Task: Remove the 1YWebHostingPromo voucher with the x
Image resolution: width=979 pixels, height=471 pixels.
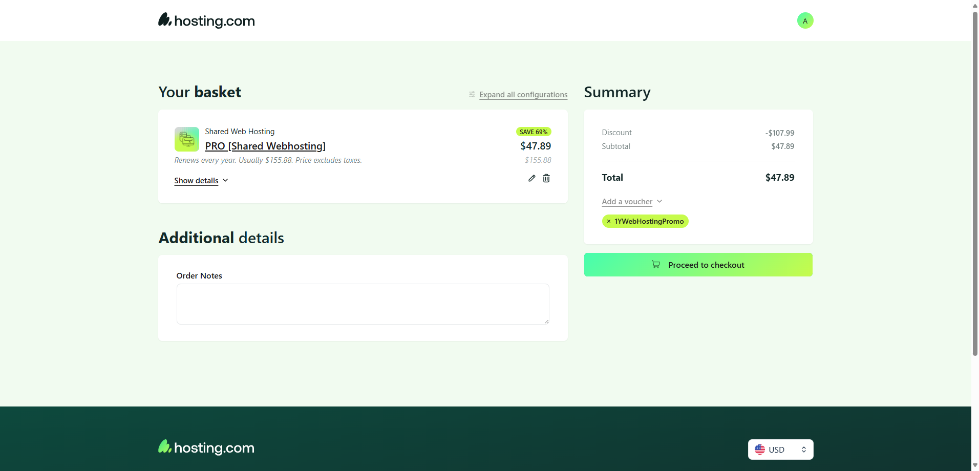Action: [609, 221]
